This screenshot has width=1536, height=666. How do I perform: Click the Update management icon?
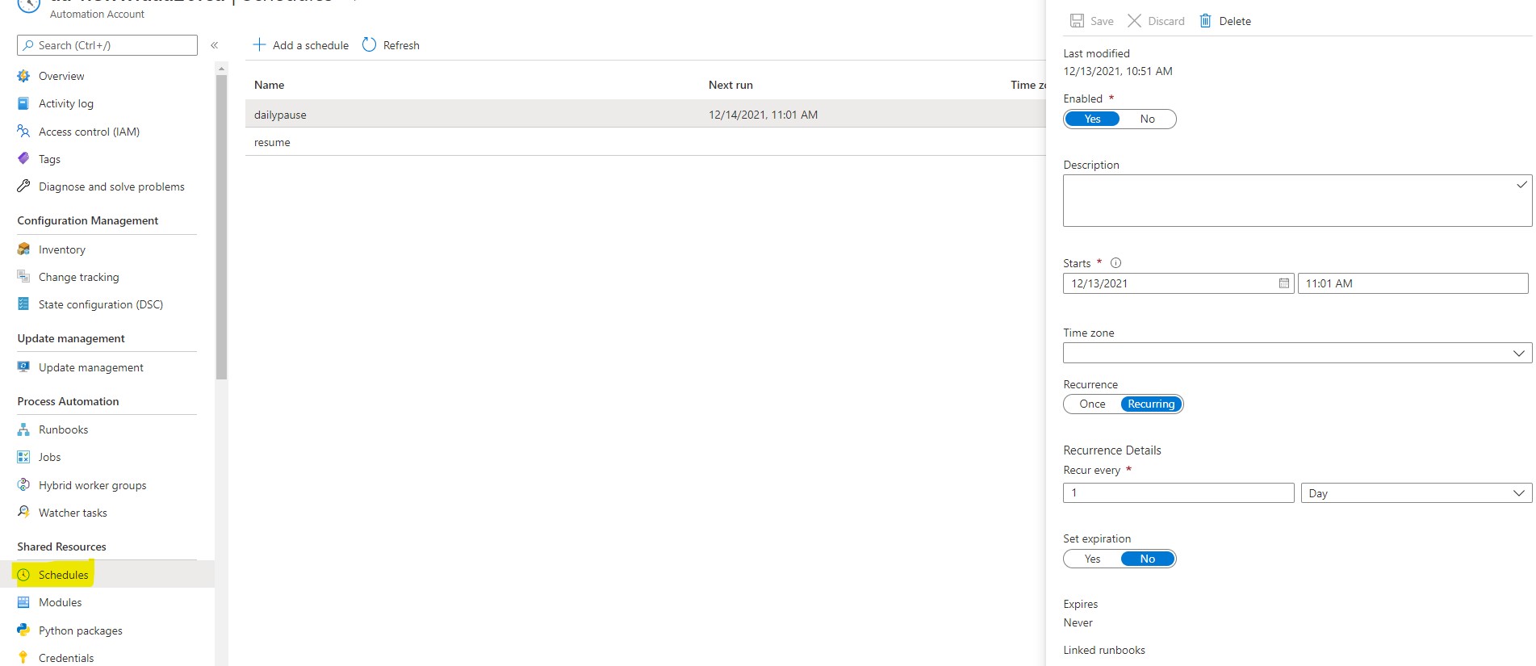pos(23,367)
